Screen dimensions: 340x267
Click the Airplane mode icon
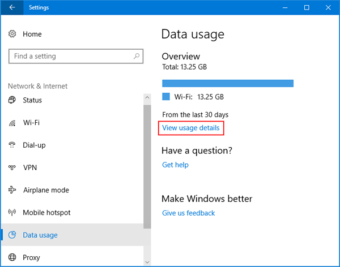12,190
